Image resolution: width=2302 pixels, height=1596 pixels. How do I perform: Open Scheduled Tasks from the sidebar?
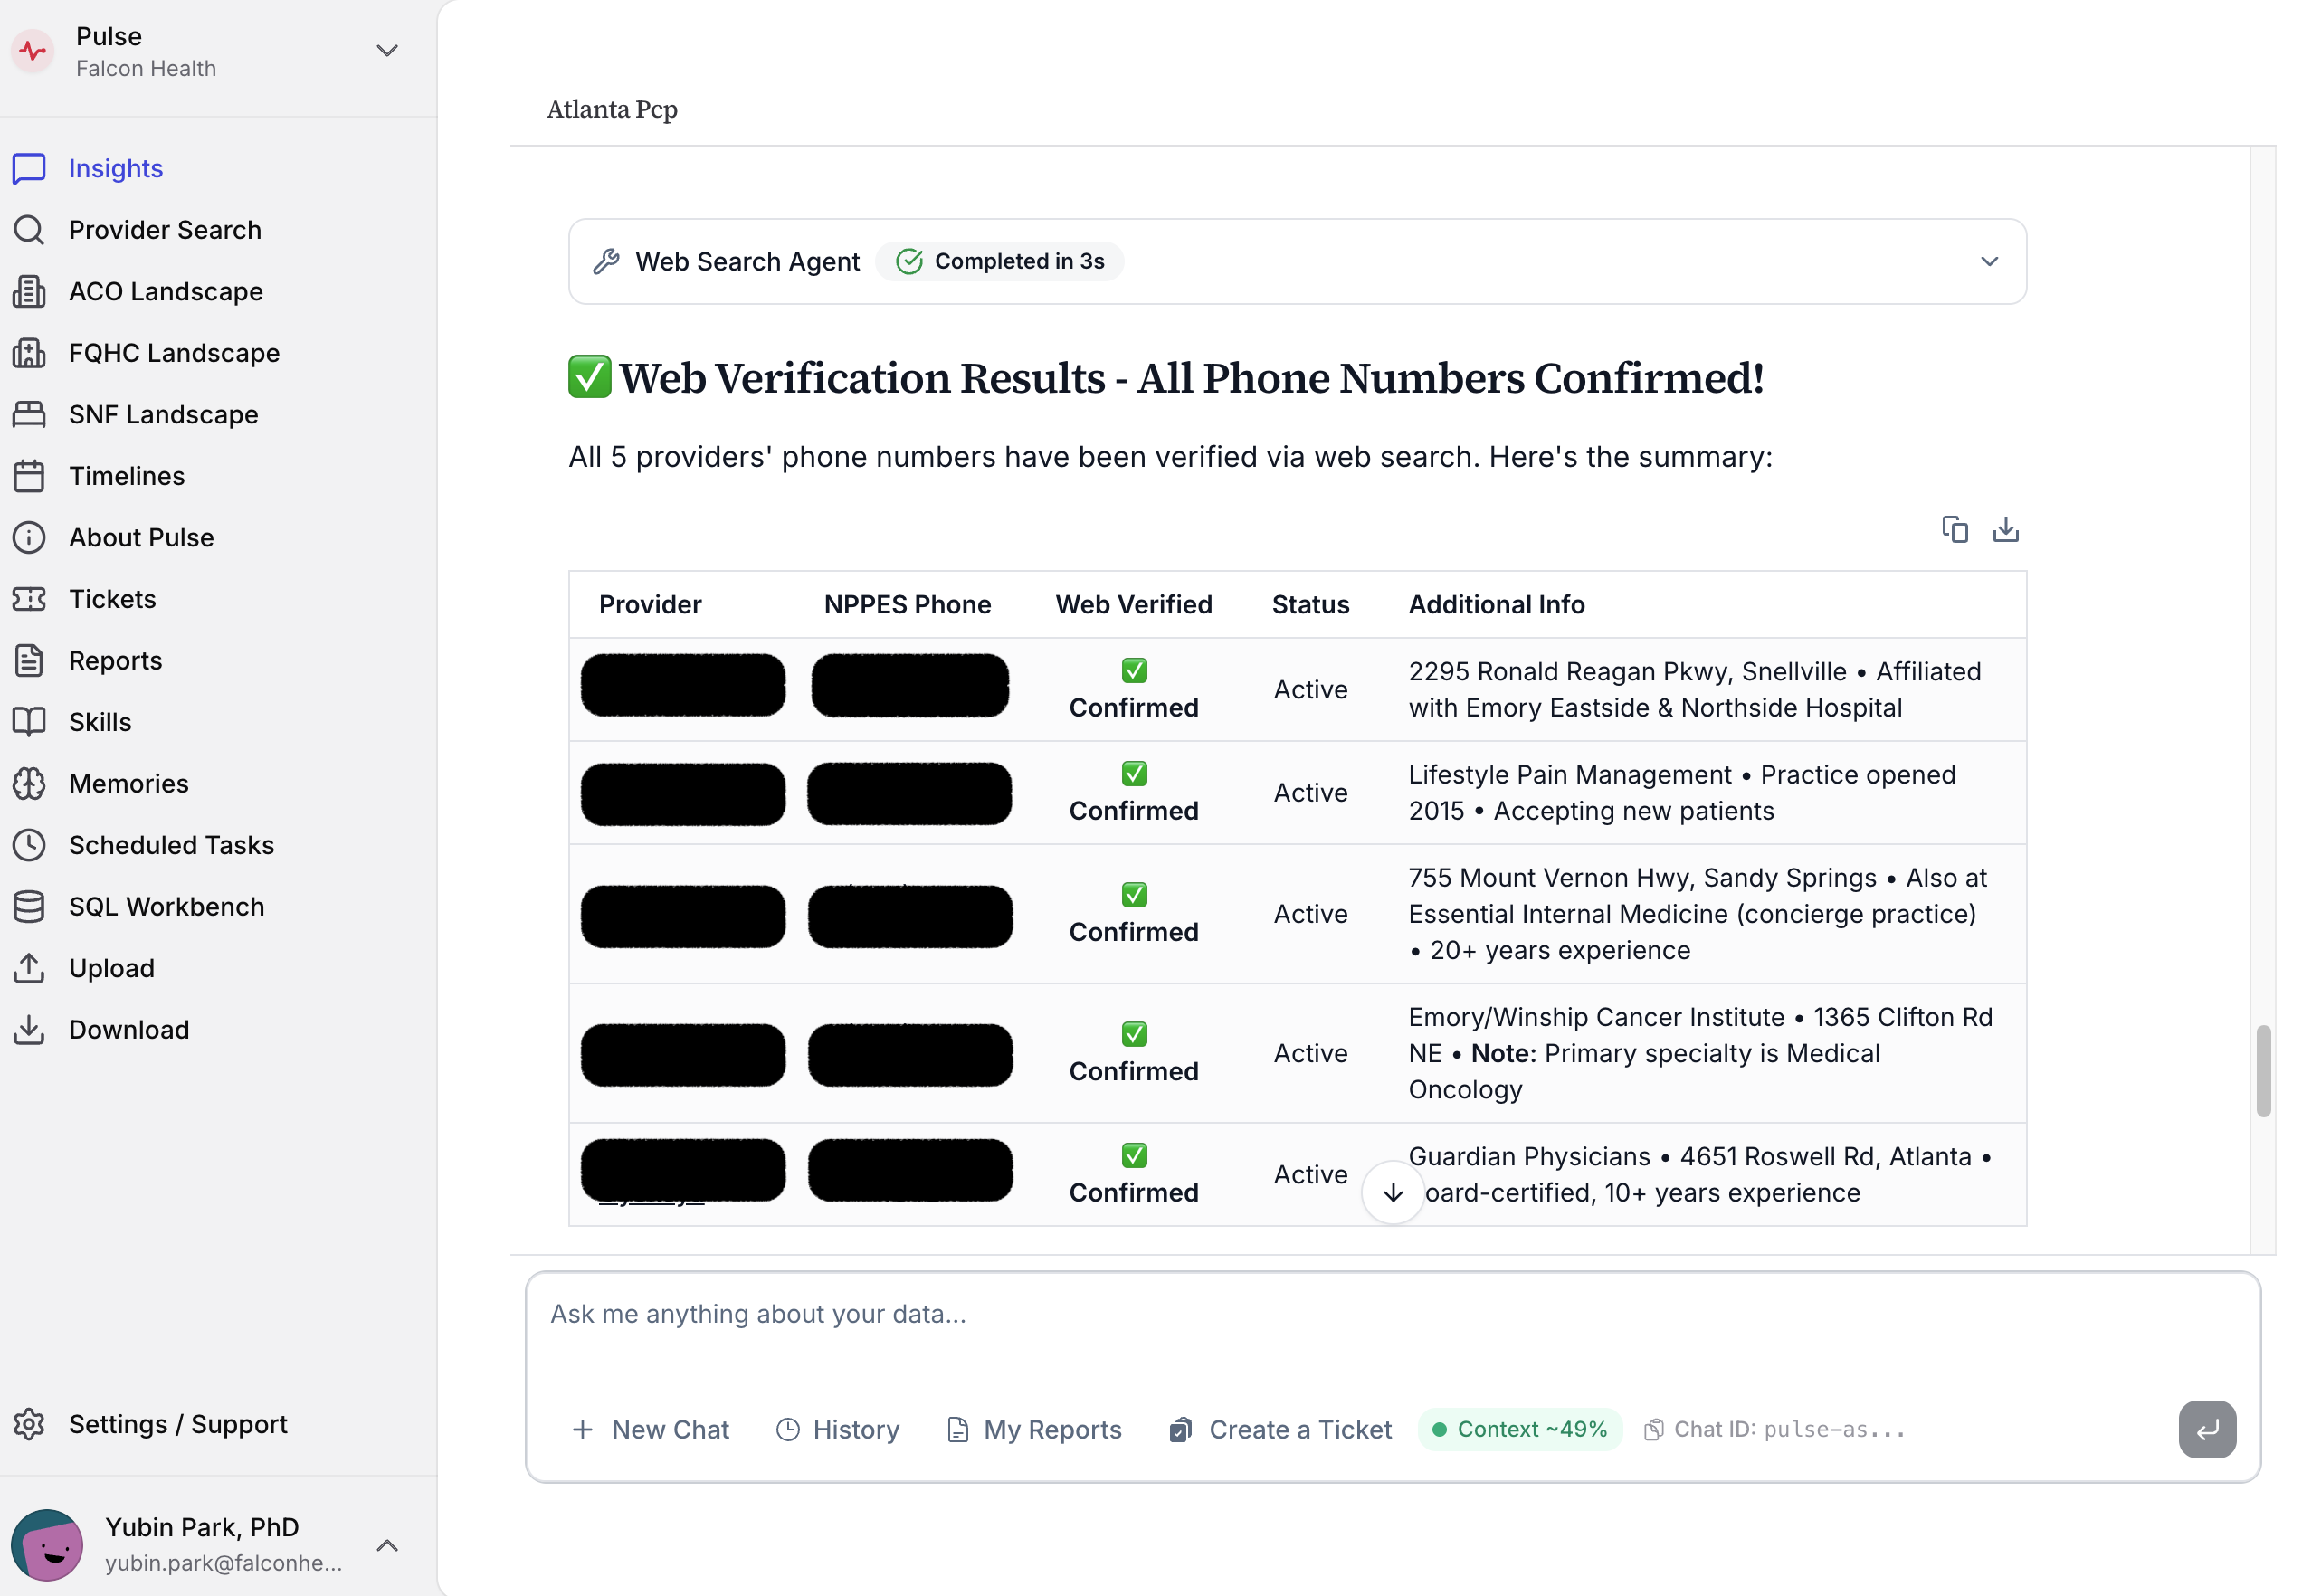[171, 845]
